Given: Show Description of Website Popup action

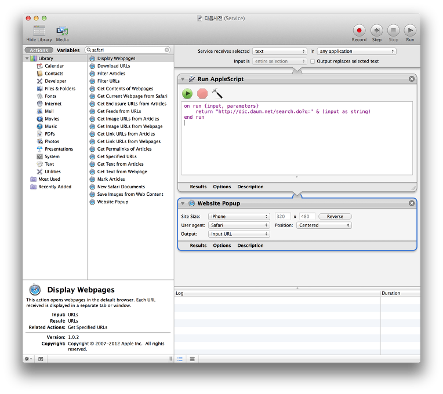Looking at the screenshot, I should 250,246.
